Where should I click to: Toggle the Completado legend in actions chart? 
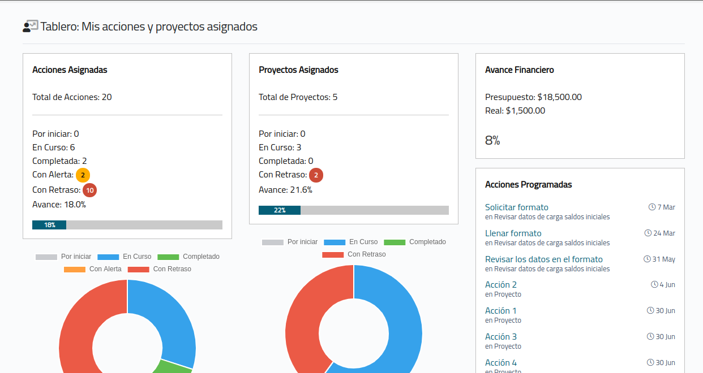point(188,257)
